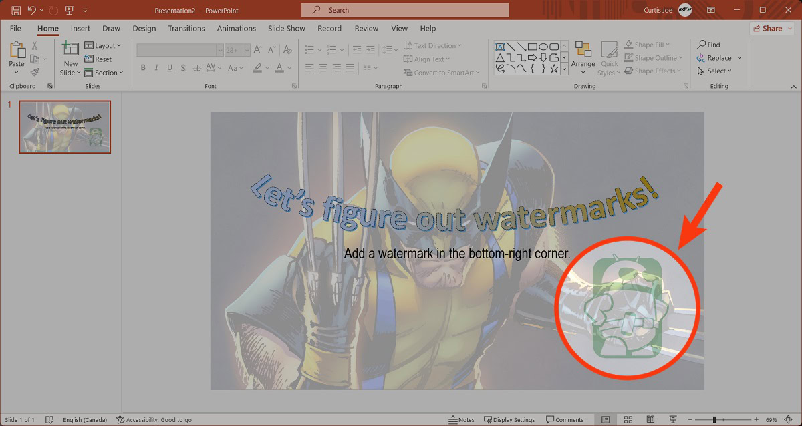Image resolution: width=802 pixels, height=426 pixels.
Task: Toggle Underline formatting
Action: [170, 68]
